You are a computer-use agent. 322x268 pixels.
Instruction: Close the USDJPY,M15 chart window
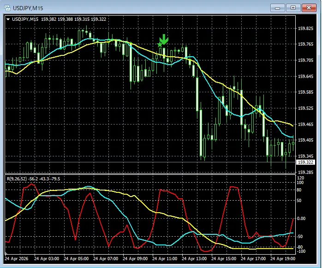click(x=308, y=7)
